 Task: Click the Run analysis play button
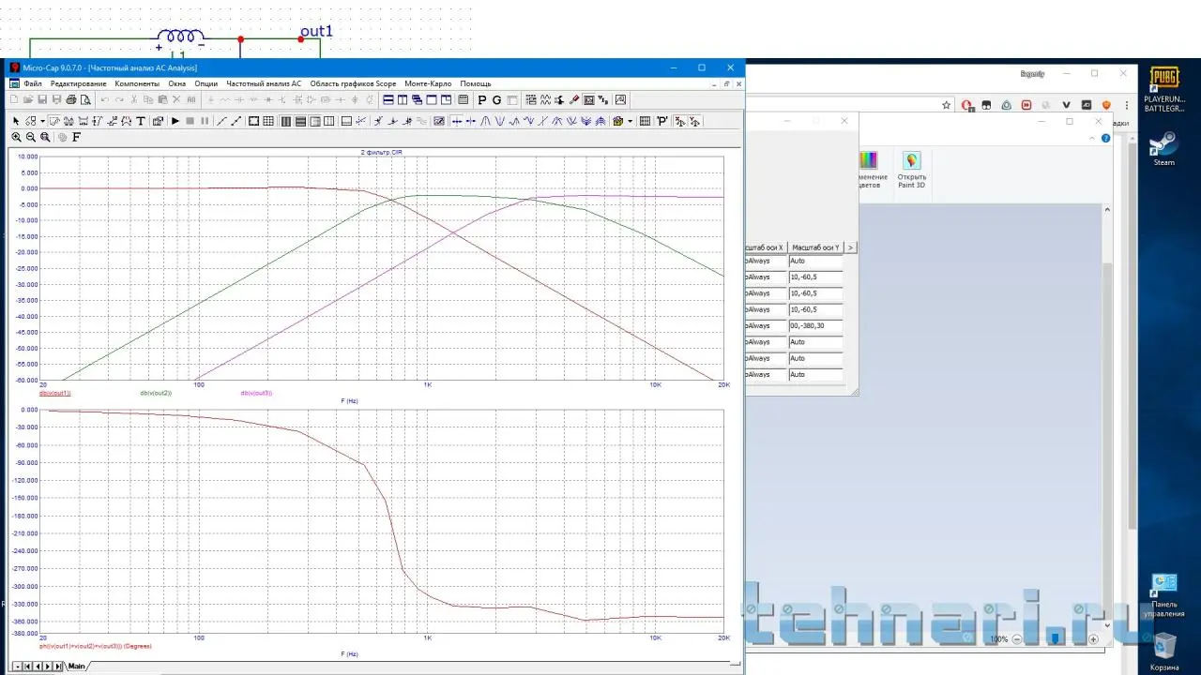(x=175, y=121)
